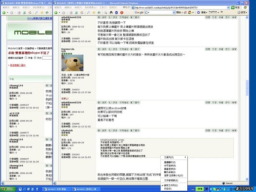Select the 內文 radio button in search options
256x192 pixels.
(35, 58)
